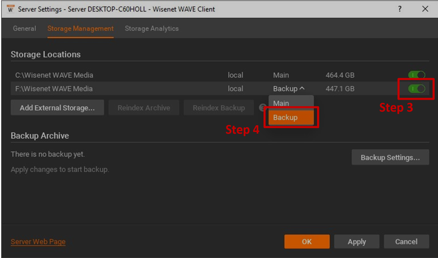Click the local label in C: drive row

pos(235,75)
